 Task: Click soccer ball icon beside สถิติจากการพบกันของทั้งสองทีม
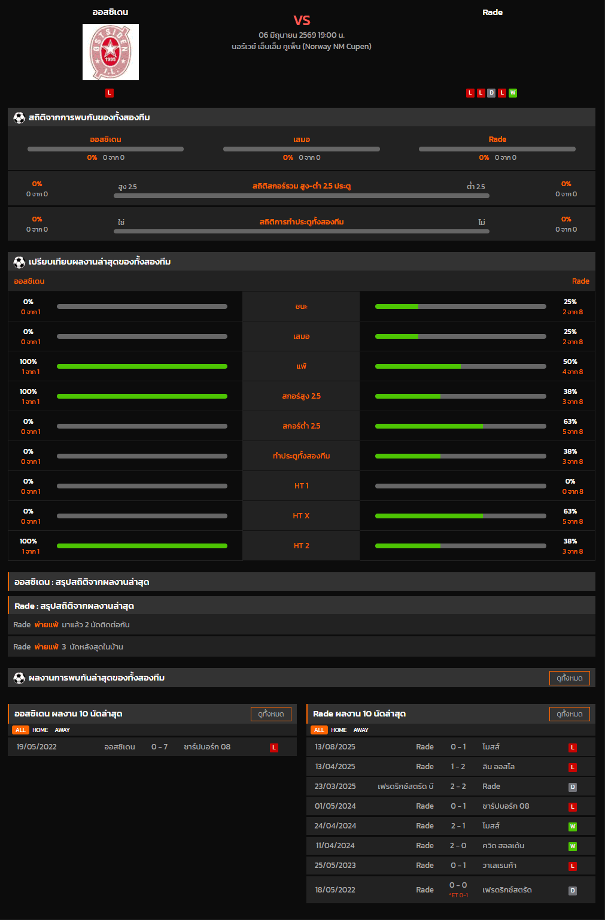click(19, 117)
